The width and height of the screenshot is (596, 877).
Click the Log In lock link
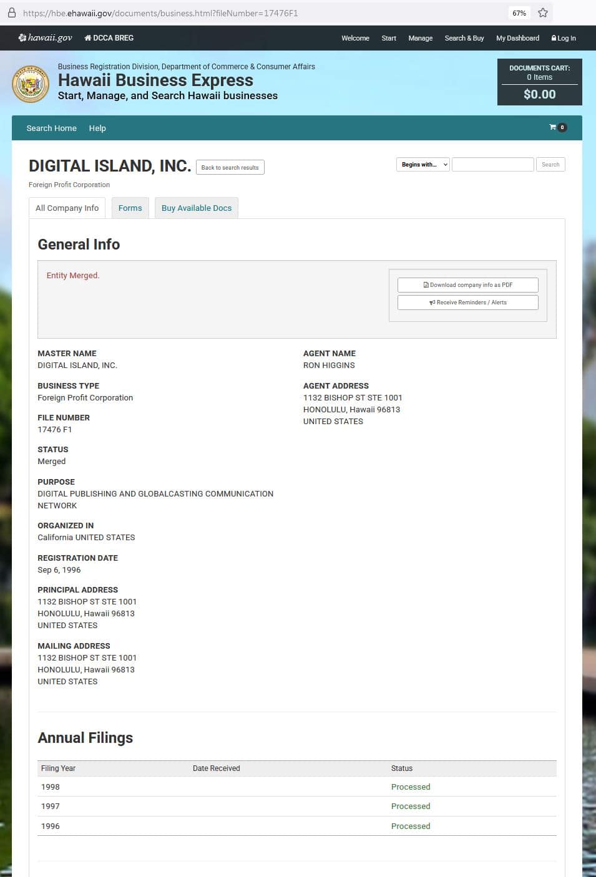(x=564, y=38)
